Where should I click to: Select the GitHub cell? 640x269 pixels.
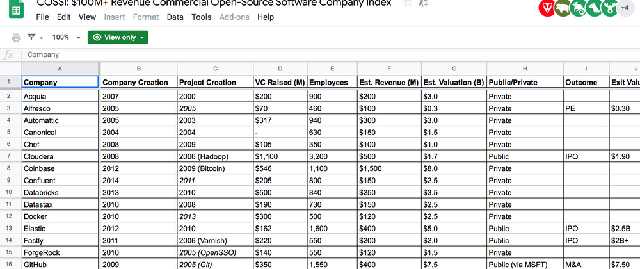click(60, 265)
